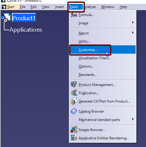Select the Applications tree node
146x147 pixels.
pos(26,30)
